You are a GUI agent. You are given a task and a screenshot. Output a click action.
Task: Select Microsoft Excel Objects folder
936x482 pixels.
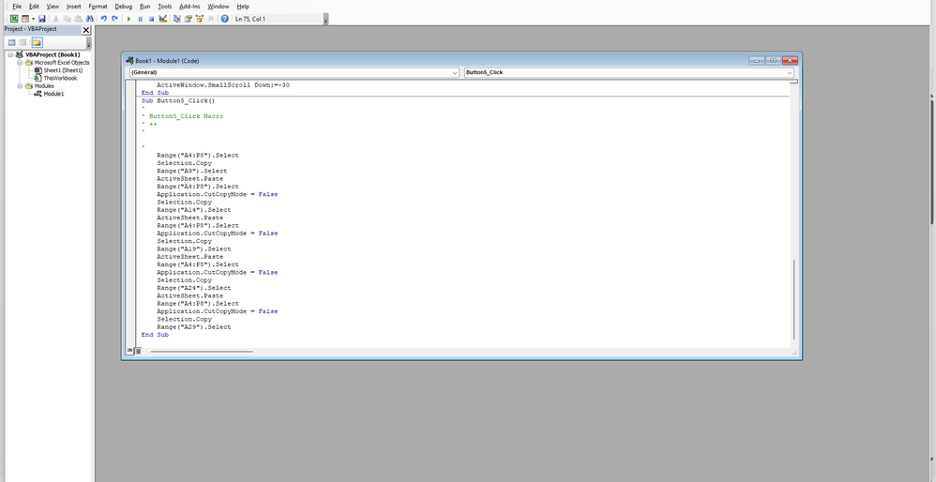coord(62,63)
